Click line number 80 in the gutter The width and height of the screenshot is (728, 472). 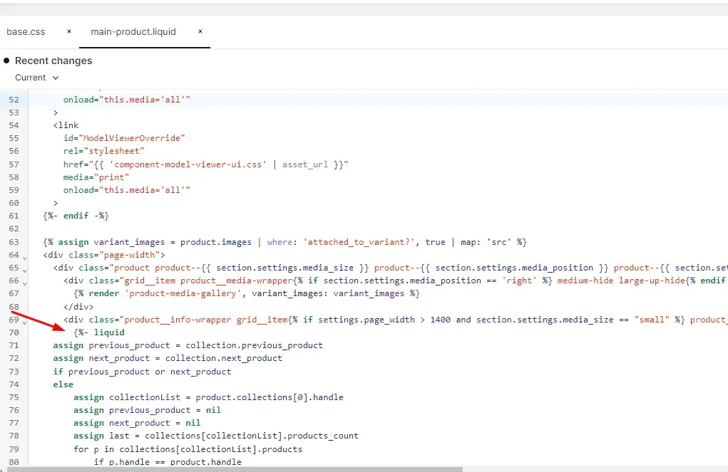point(14,462)
